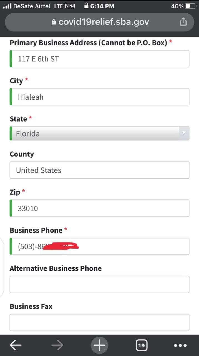This screenshot has height=356, width=199.
Task: Select the City field containing Hialeah
Action: pyautogui.click(x=99, y=97)
